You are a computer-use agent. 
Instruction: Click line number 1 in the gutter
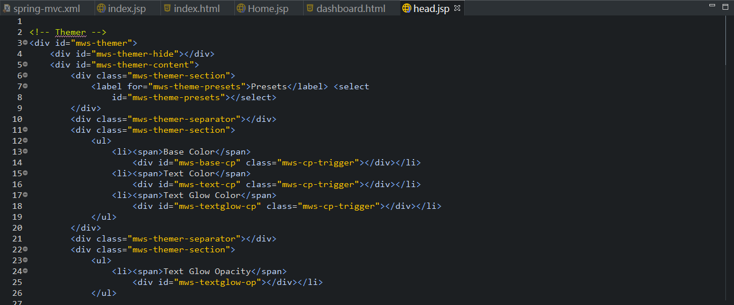[x=19, y=21]
